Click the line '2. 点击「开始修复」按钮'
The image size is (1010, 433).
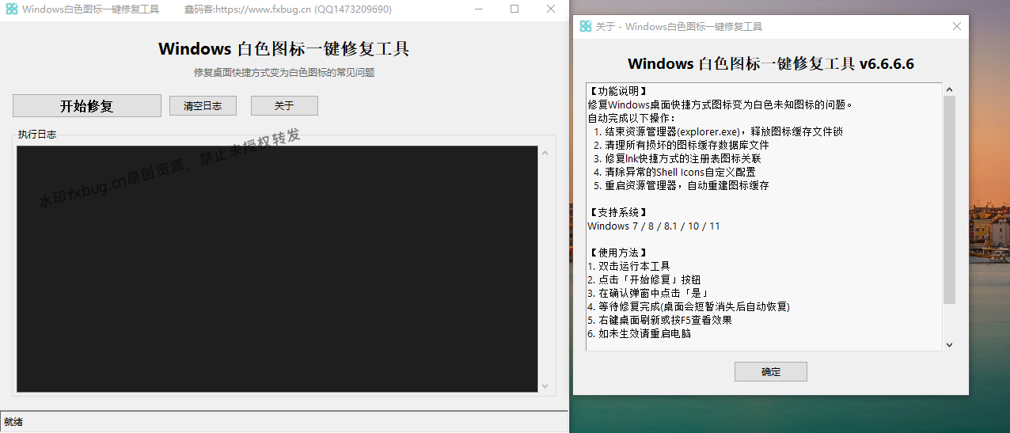click(x=644, y=279)
